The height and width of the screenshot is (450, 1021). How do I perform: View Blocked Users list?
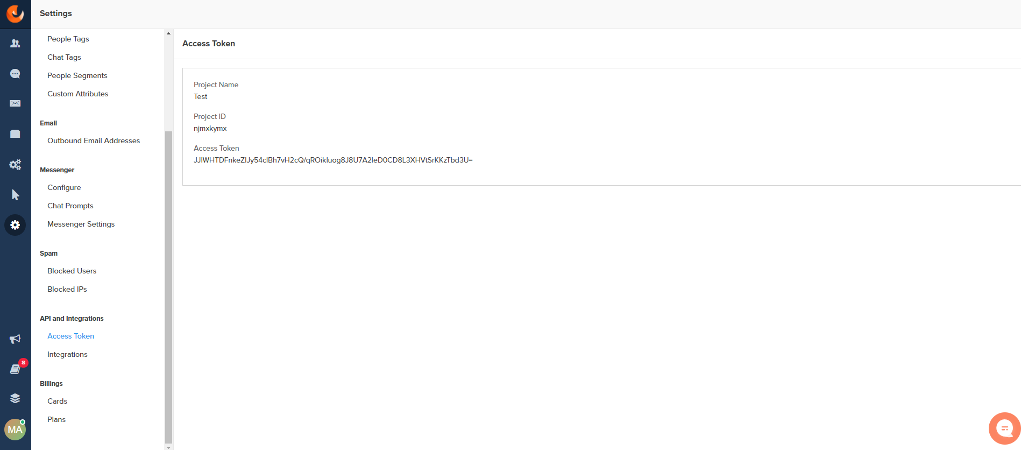coord(72,271)
